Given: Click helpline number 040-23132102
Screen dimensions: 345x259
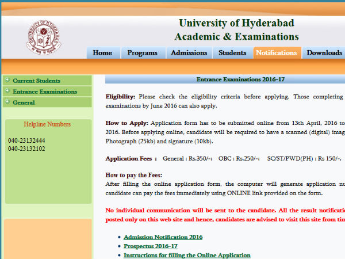Looking at the screenshot, I should tap(26, 148).
